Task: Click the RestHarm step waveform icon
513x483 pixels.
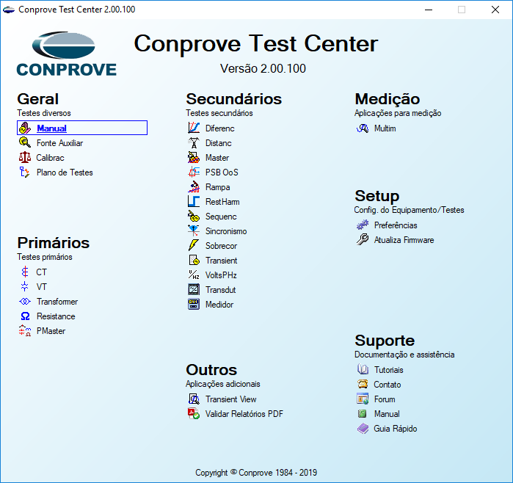Action: click(194, 201)
